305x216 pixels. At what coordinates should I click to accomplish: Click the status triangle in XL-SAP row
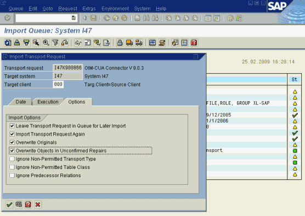click(x=295, y=103)
